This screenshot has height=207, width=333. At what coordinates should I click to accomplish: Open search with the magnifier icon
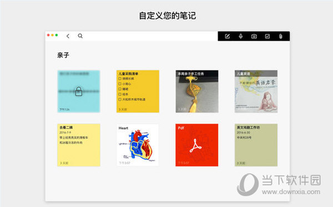tap(80, 36)
